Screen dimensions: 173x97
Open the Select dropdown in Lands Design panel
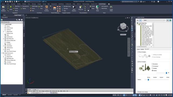coord(154,20)
